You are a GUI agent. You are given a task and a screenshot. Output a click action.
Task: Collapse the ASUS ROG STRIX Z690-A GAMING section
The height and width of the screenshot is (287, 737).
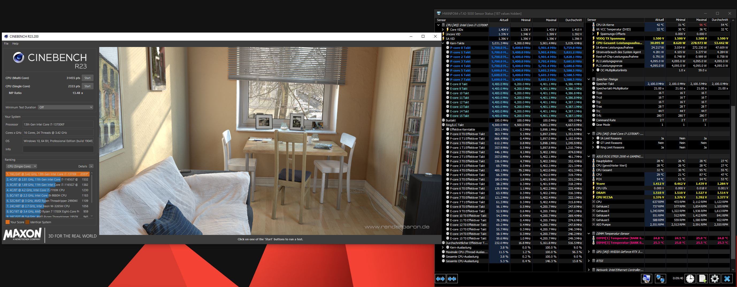click(589, 156)
